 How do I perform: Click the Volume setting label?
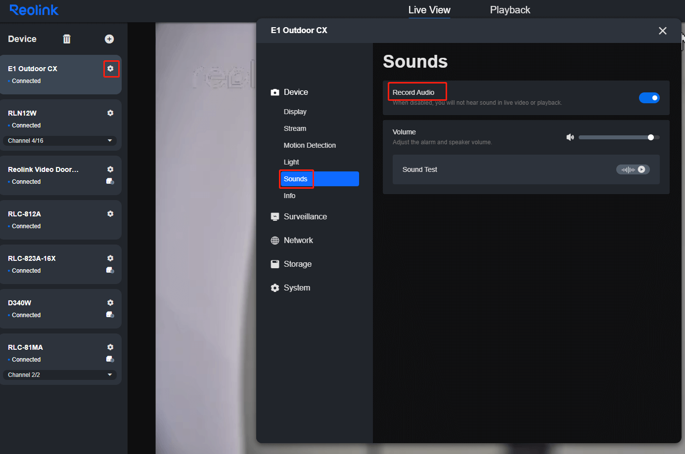point(404,132)
